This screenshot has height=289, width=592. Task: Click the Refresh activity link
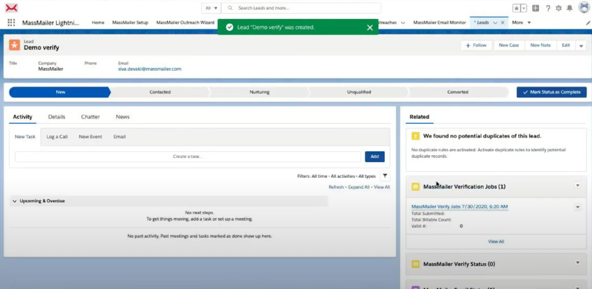(x=336, y=187)
